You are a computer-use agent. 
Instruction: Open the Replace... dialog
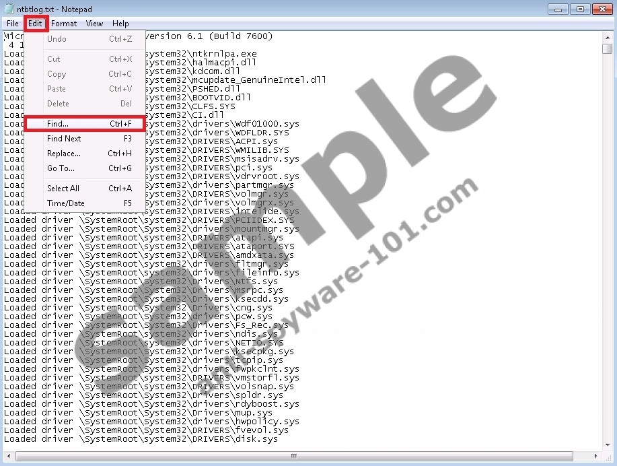(63, 154)
